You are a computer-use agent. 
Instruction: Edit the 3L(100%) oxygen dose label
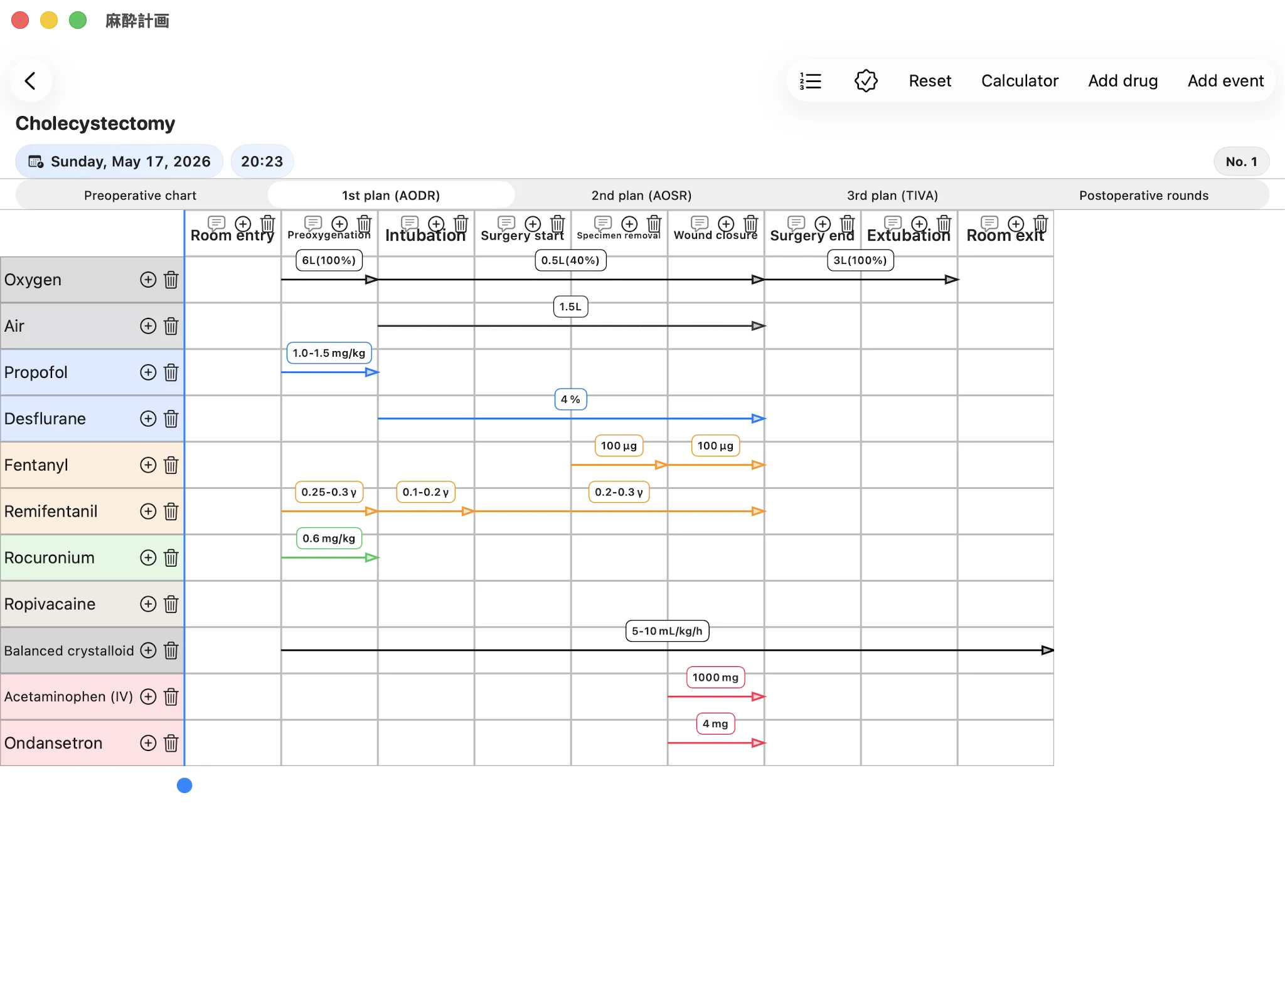coord(860,260)
